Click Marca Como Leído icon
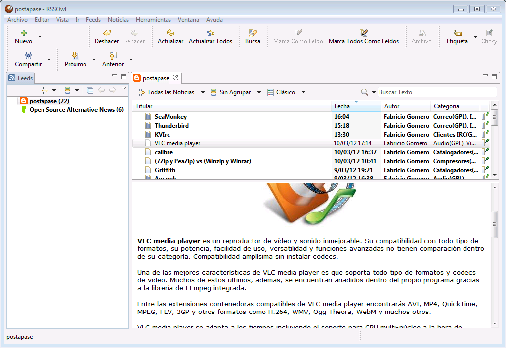 [298, 33]
